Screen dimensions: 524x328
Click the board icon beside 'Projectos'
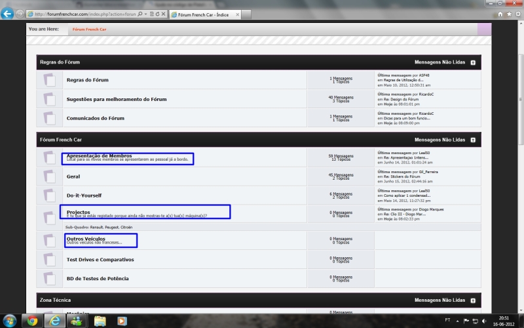(x=50, y=218)
